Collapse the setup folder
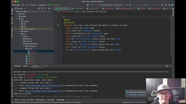Screen dimensions: 186x104 coord(24,49)
